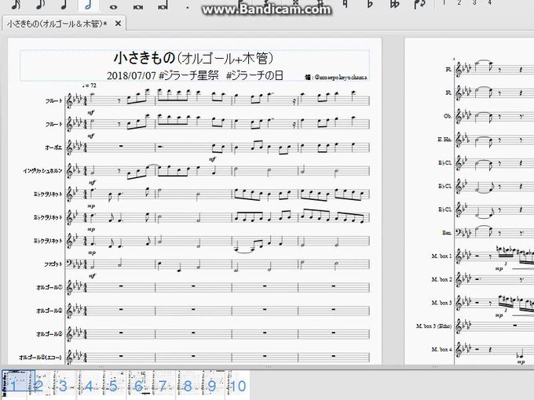534x400 pixels.
Task: Select the オルゴール① staff name
Action: 49,287
